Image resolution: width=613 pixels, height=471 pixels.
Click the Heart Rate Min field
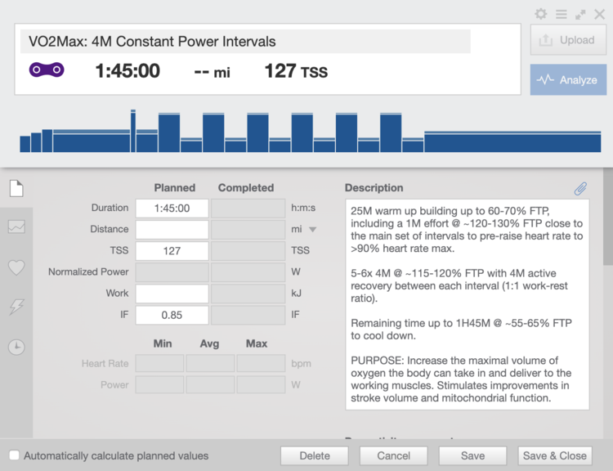tap(159, 363)
